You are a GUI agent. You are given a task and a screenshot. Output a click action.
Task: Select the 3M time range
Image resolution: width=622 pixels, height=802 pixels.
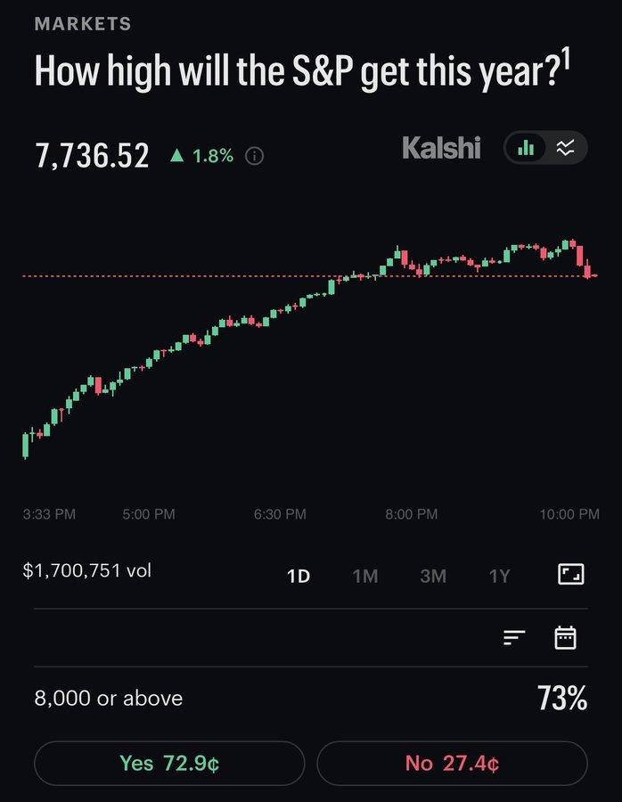(433, 577)
